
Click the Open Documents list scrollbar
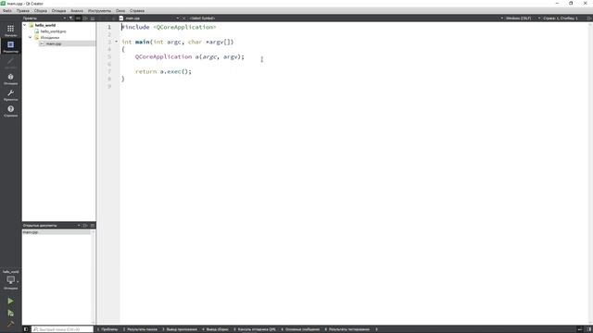pos(93,277)
